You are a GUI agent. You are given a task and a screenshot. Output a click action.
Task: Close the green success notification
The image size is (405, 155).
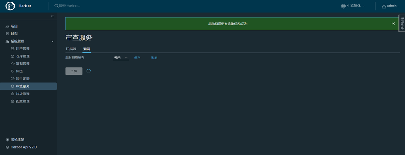[x=393, y=24]
